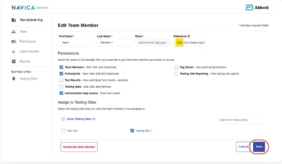Click the Deactivate Team Member button
Screen dimensions: 282x164
(79, 147)
